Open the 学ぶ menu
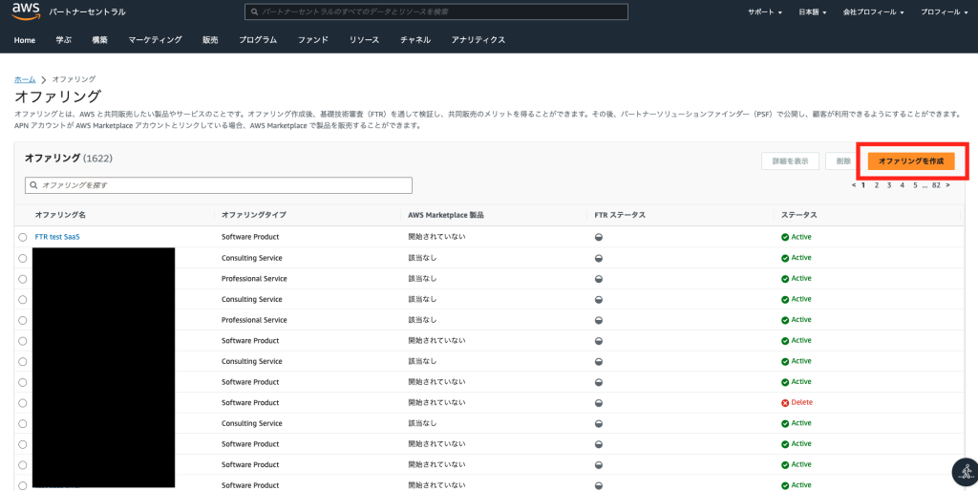Screen dimensions: 978x491 tap(64, 40)
